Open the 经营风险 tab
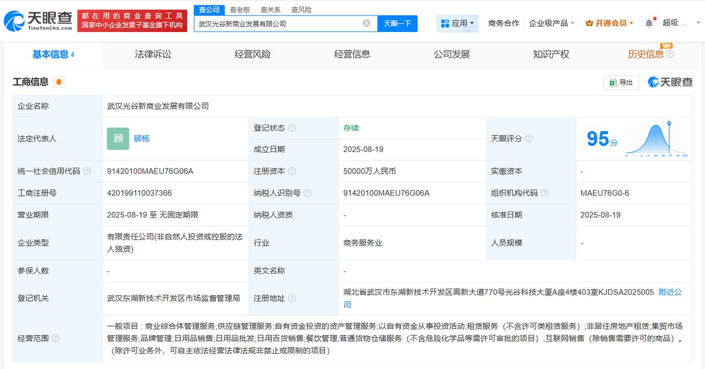This screenshot has height=369, width=705. coord(252,54)
